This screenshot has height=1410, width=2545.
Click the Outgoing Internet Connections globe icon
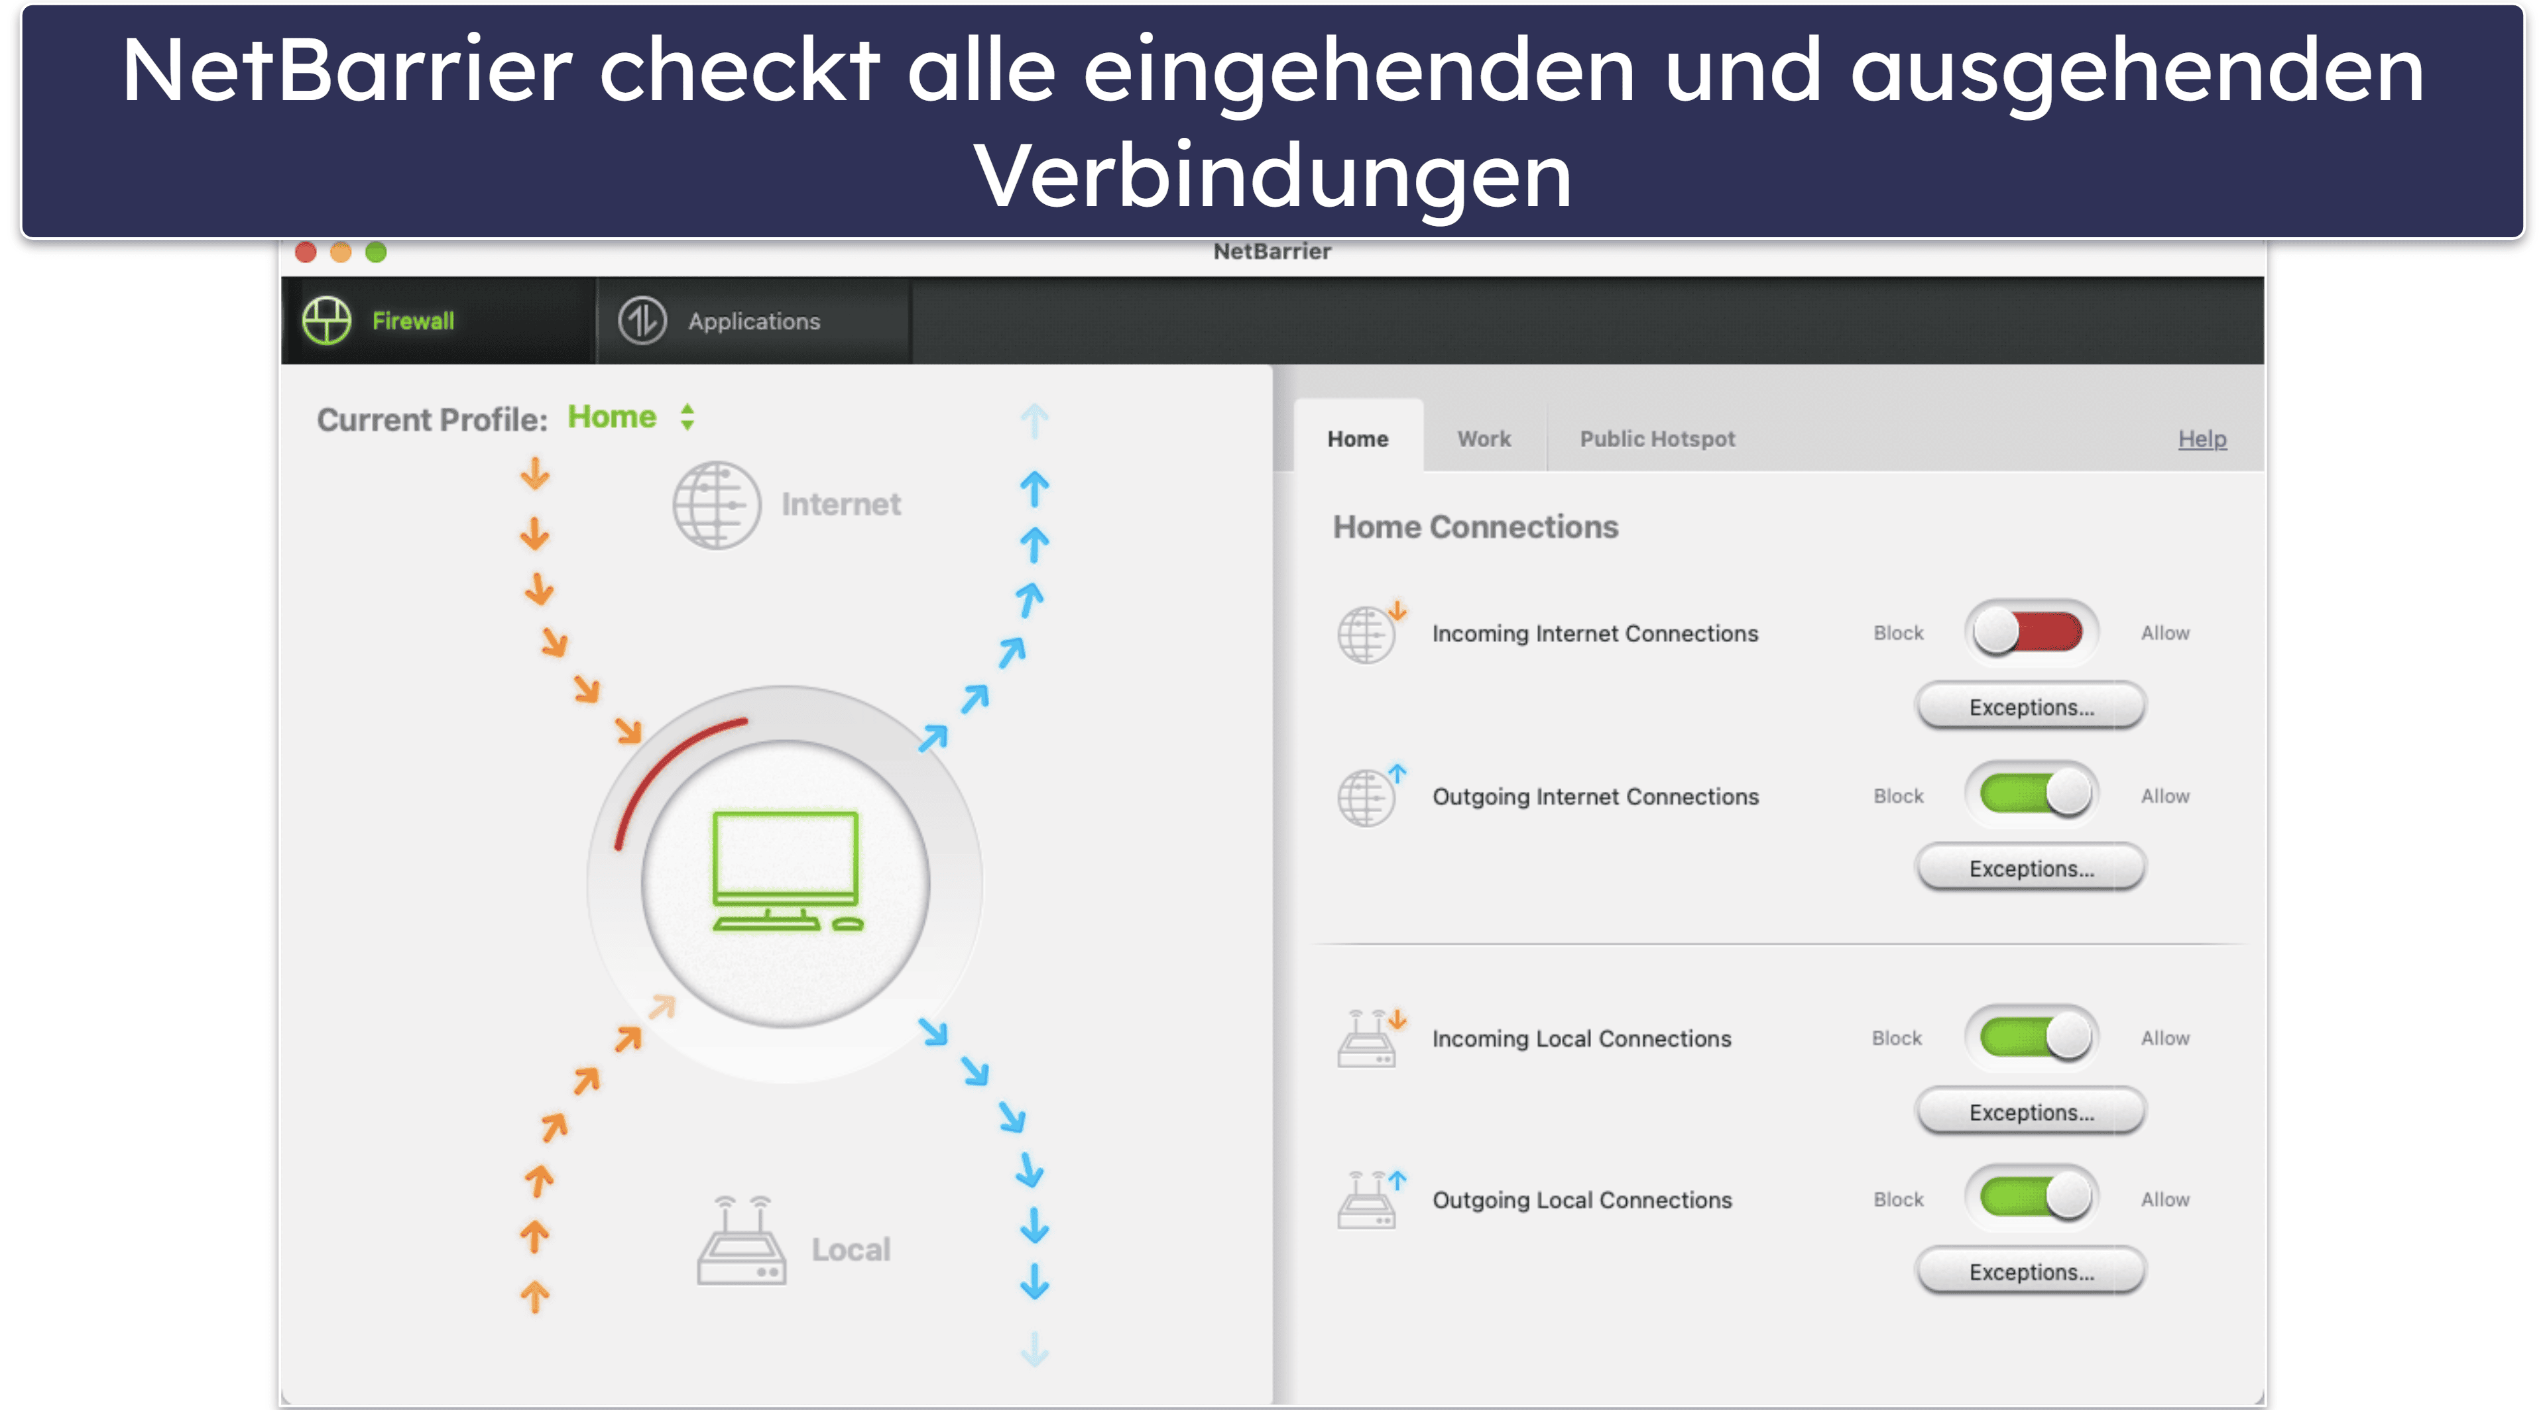(x=1370, y=795)
